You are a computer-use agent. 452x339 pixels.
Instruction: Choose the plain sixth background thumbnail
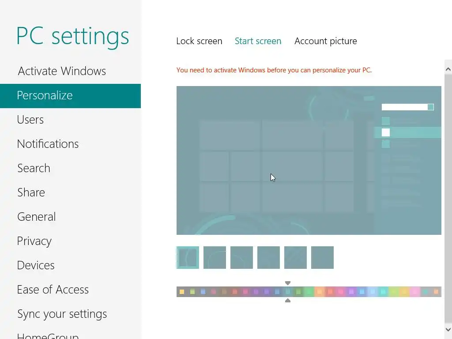tap(322, 257)
